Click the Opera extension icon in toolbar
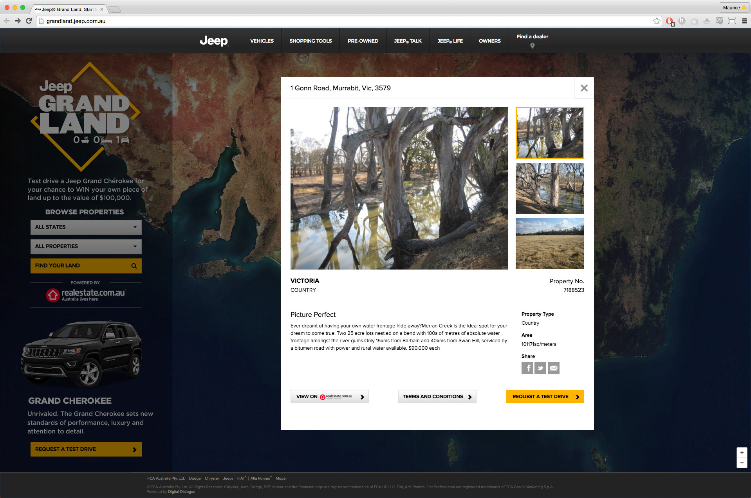 click(670, 21)
